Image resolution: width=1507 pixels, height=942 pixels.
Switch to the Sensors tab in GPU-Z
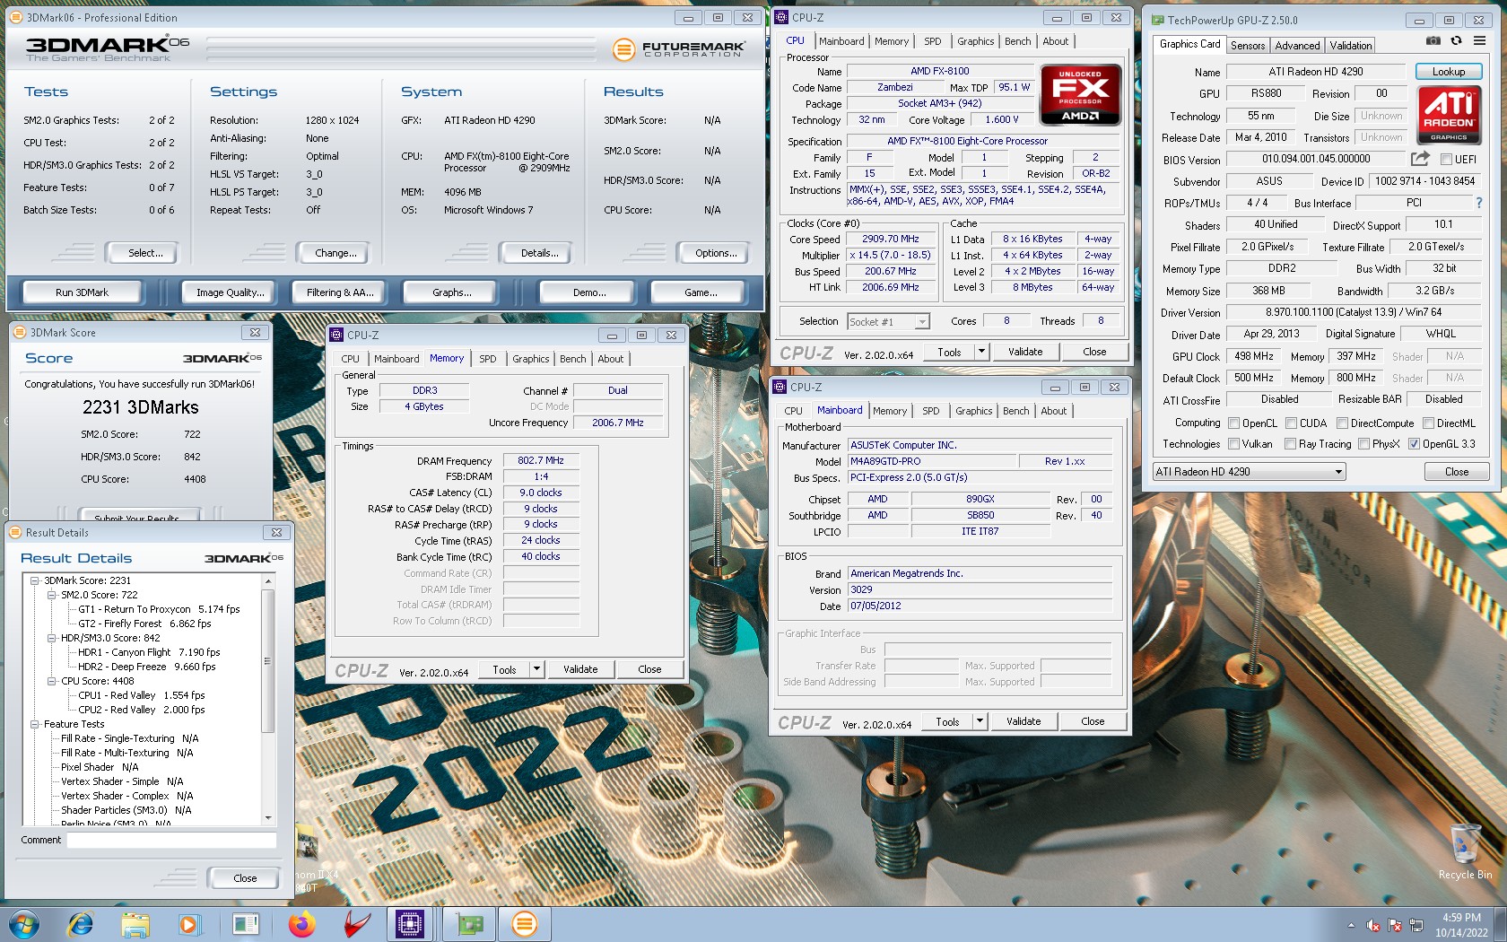tap(1248, 46)
